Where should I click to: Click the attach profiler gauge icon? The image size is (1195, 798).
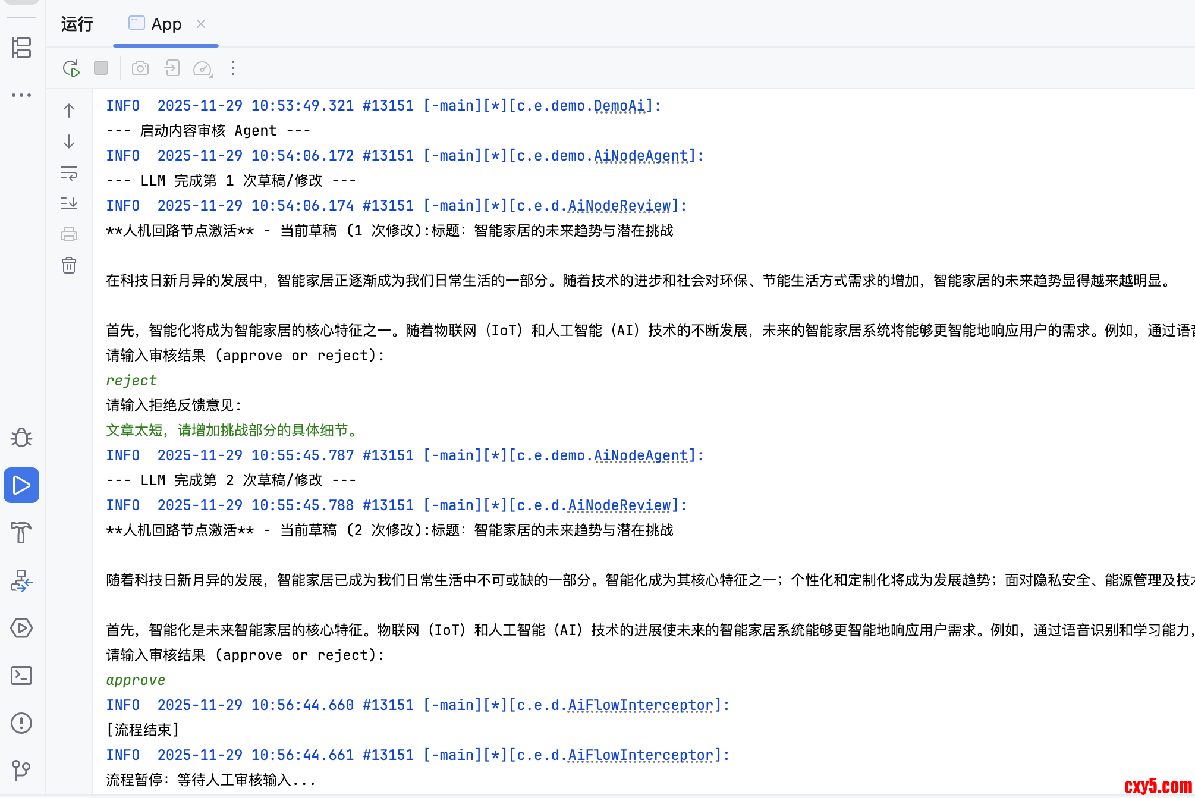tap(203, 68)
